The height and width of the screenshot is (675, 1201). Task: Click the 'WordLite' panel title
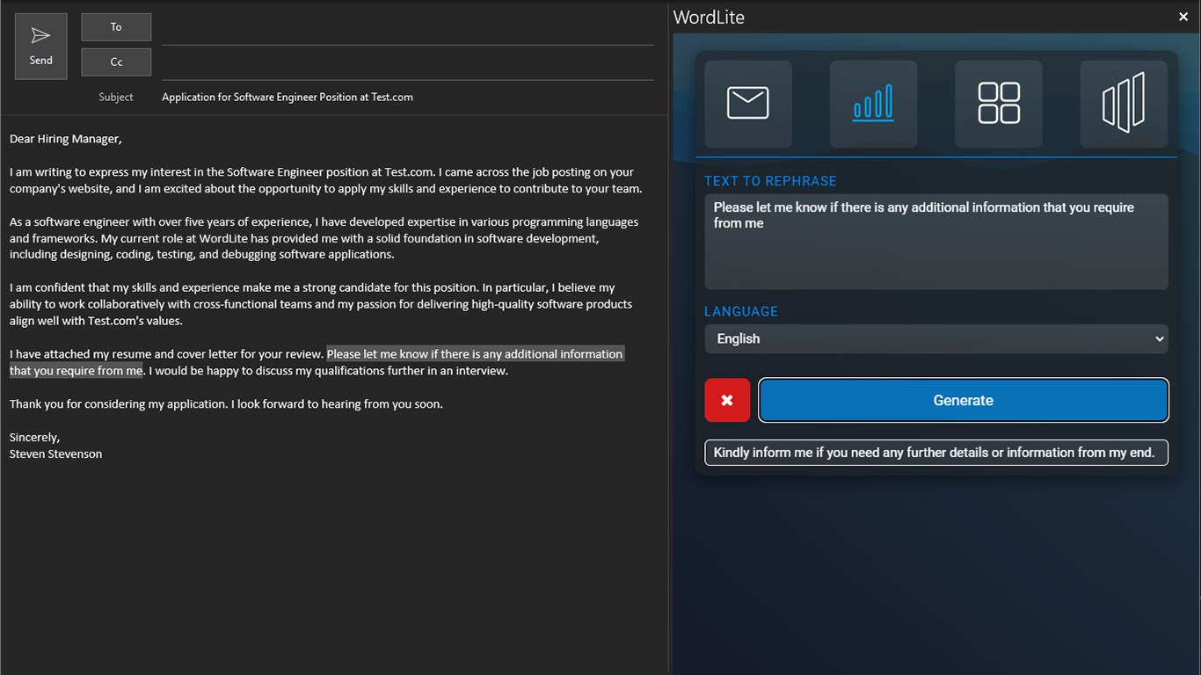coord(709,17)
